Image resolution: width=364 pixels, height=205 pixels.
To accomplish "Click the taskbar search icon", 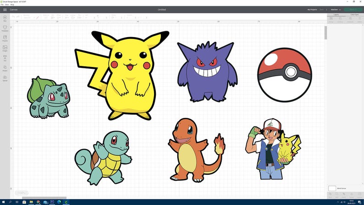I will point(10,202).
